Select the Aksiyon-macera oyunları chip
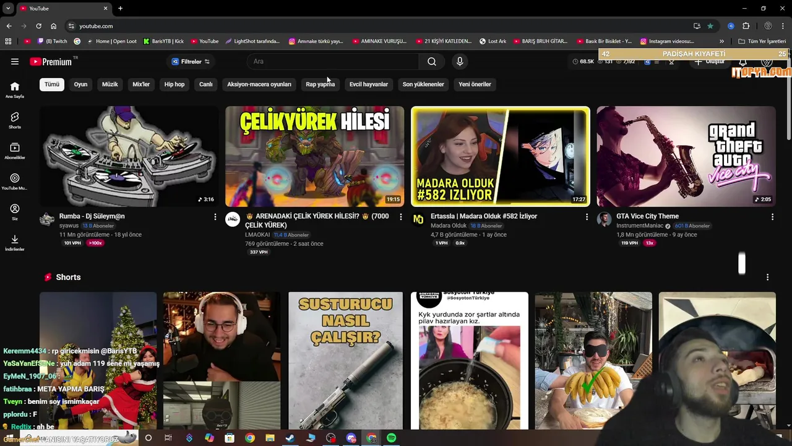 click(259, 84)
